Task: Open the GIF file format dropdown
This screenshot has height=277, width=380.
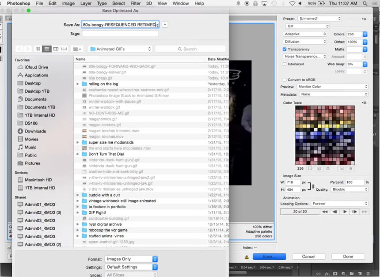Action: [x=308, y=26]
